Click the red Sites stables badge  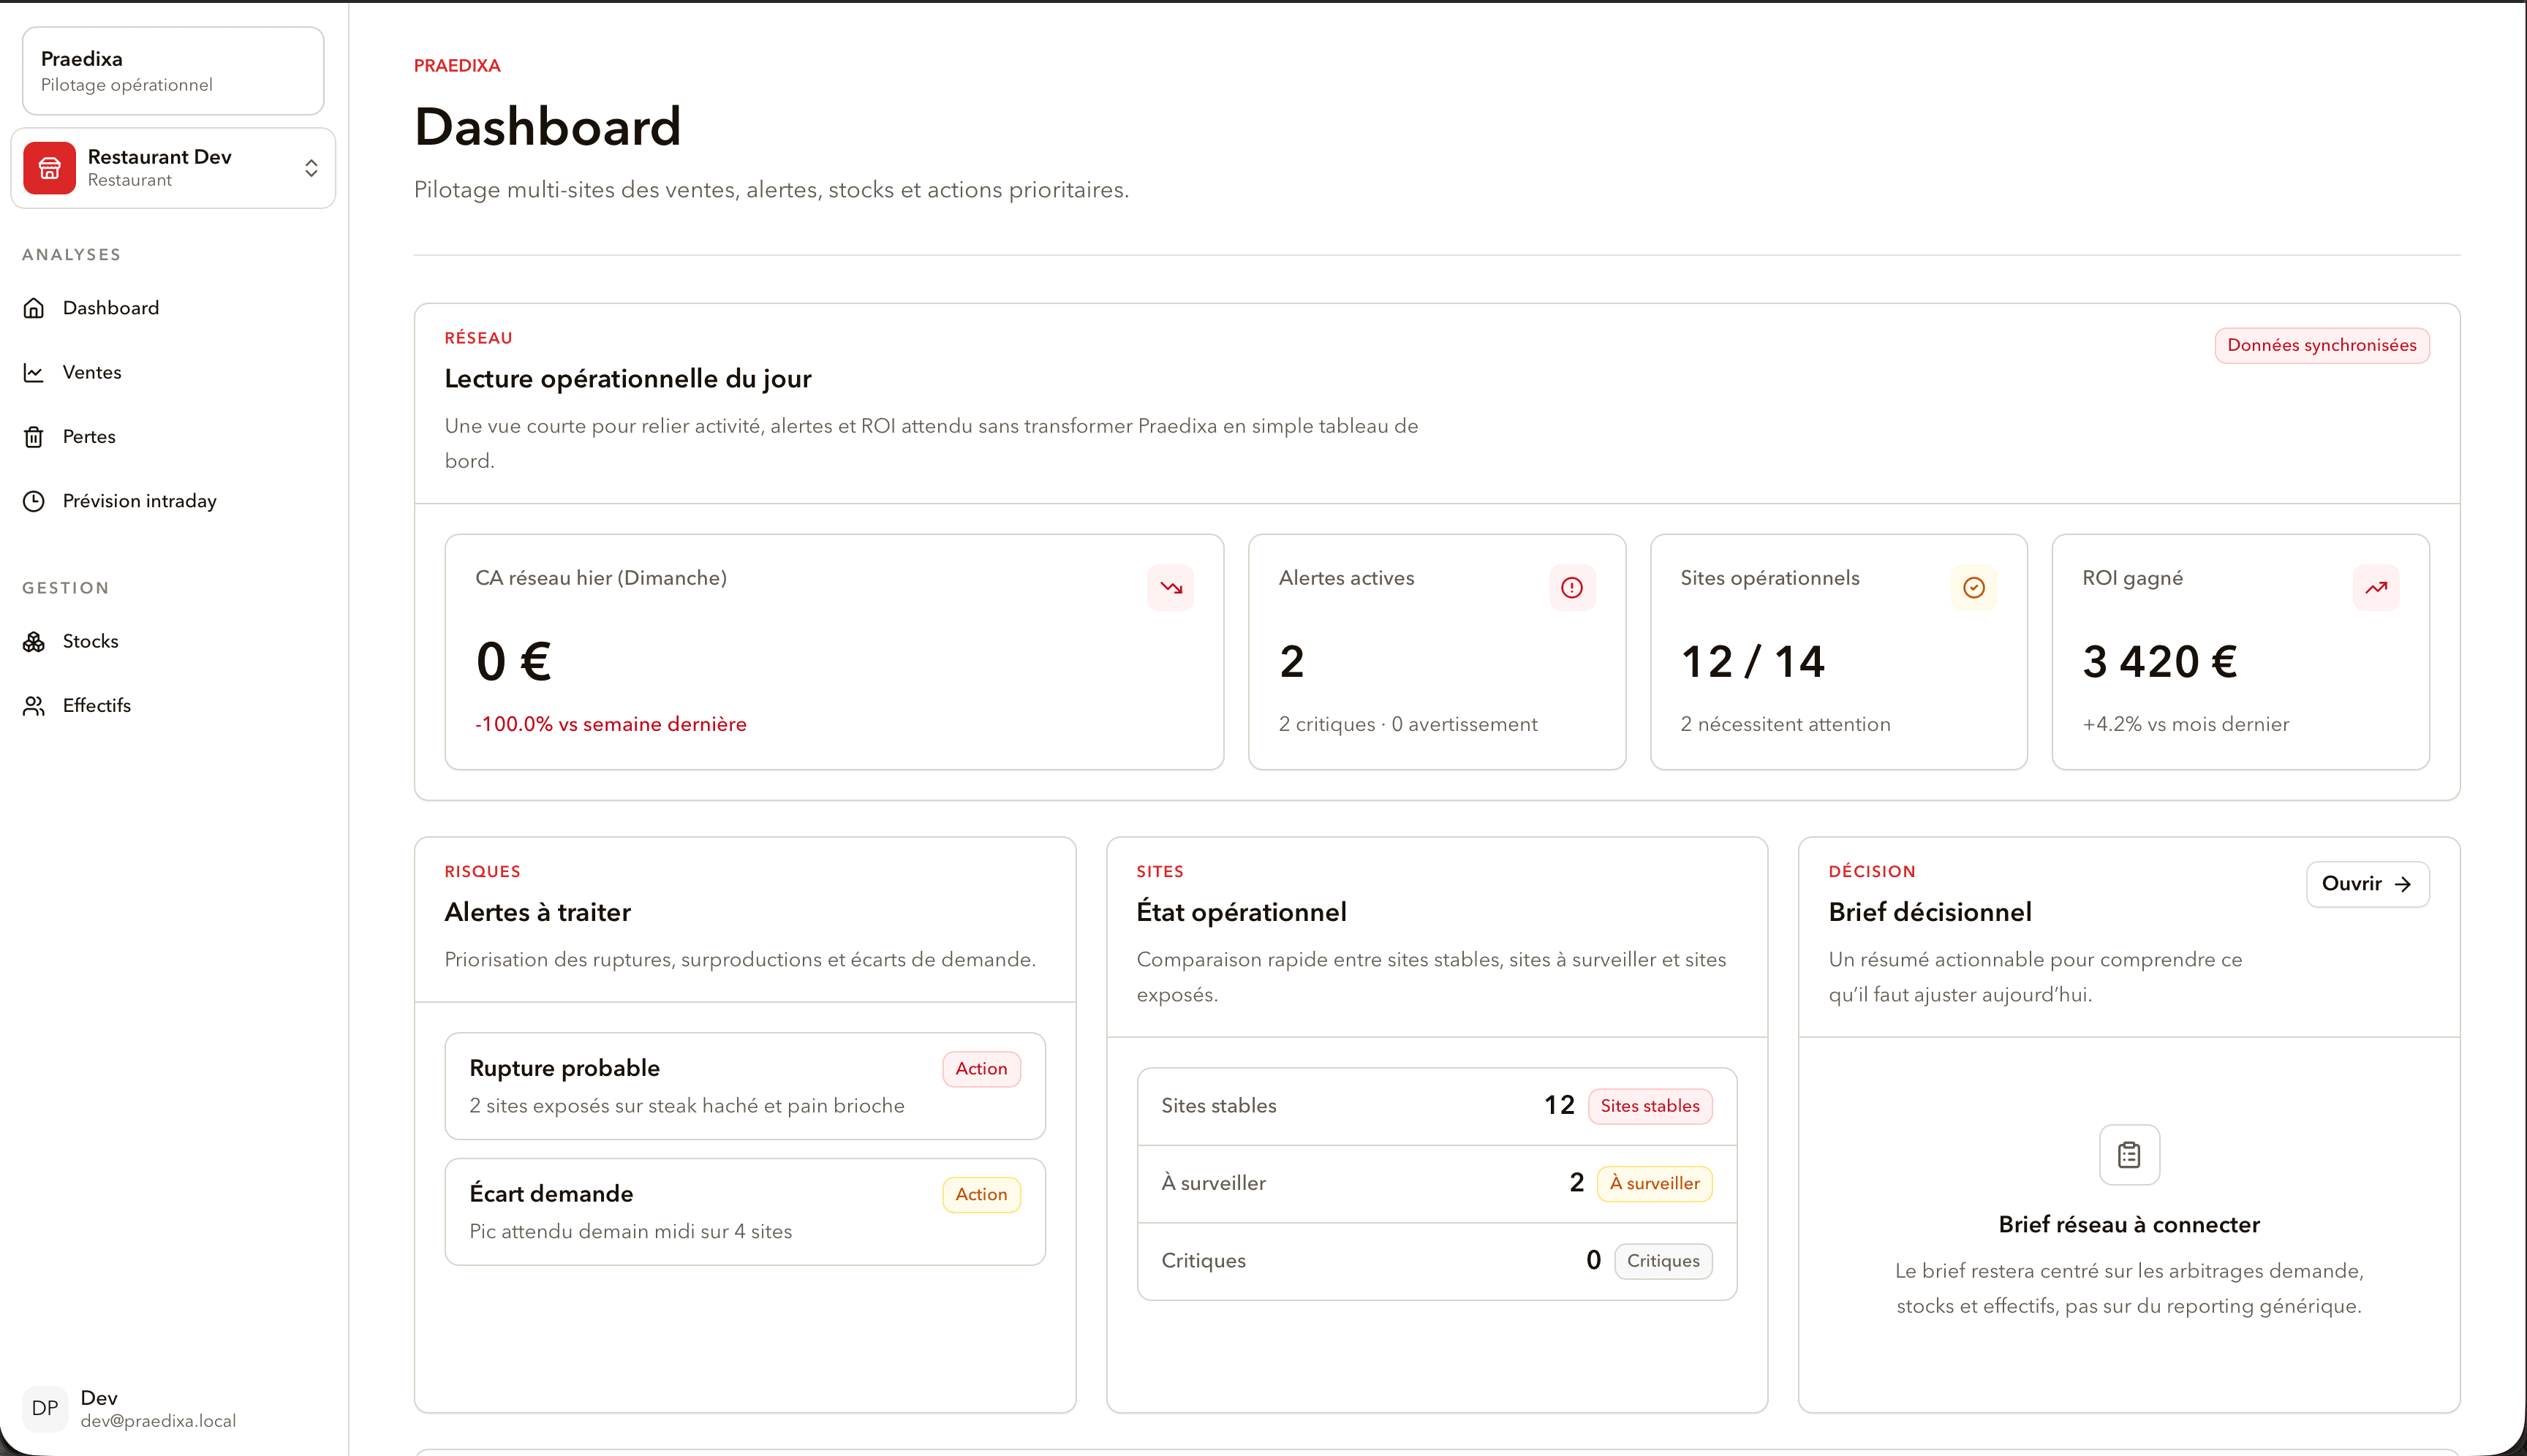pos(1650,1106)
